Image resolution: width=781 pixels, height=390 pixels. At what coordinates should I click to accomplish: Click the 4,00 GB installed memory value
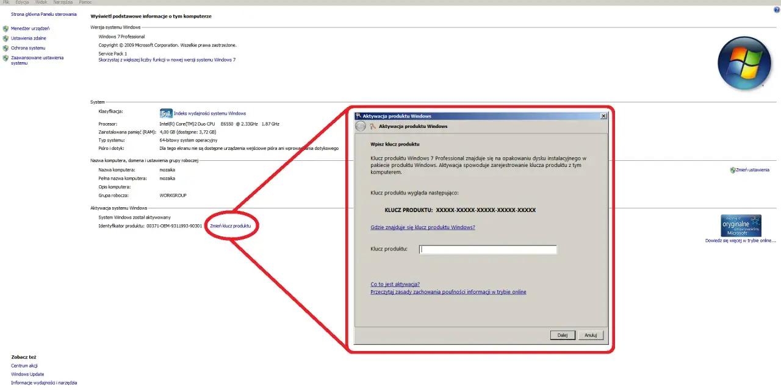[x=188, y=132]
